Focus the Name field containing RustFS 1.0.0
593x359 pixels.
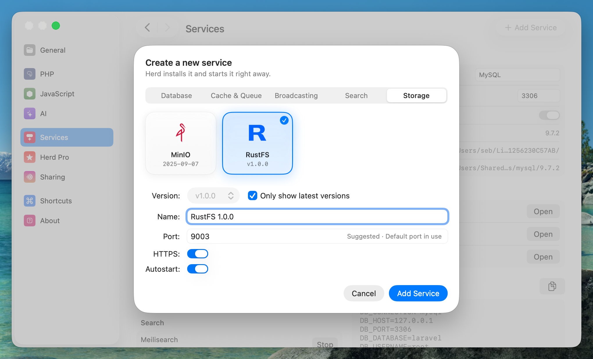317,216
